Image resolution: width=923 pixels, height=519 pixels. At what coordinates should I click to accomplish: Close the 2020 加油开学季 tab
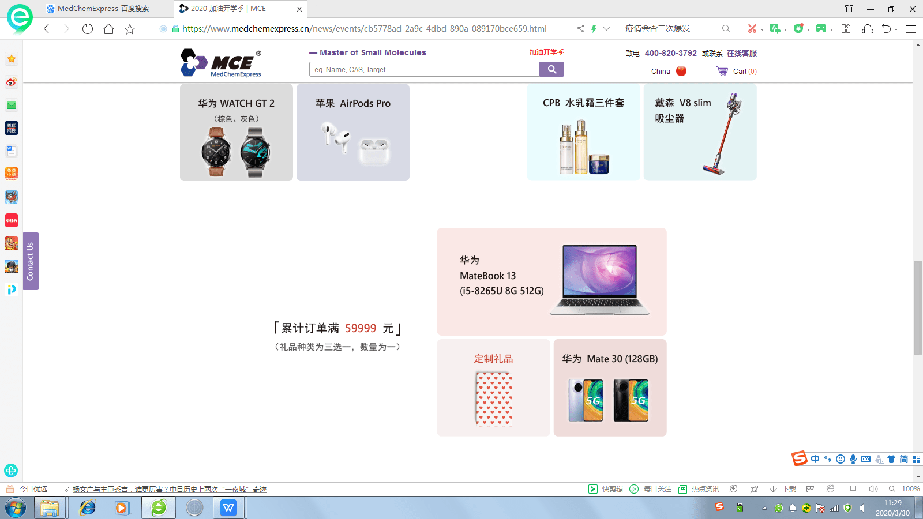coord(299,9)
